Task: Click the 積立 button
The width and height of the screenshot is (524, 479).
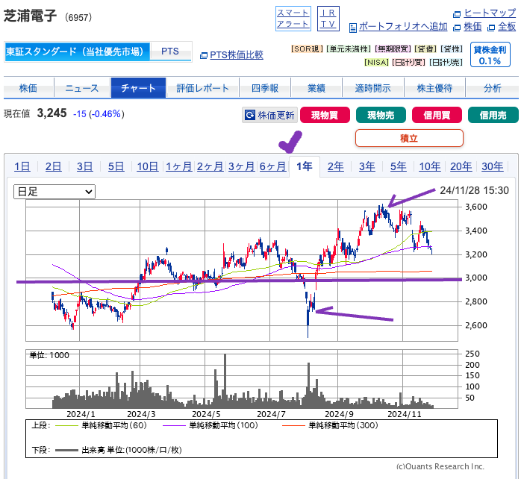Action: pos(409,138)
